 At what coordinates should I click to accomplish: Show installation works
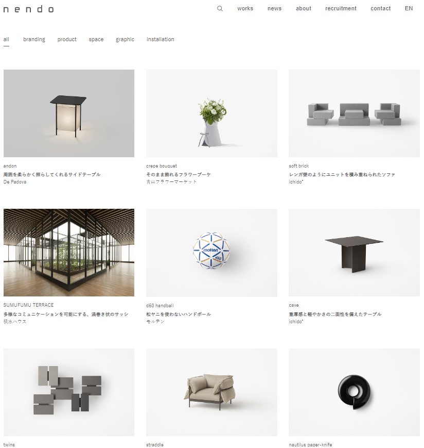pyautogui.click(x=160, y=39)
